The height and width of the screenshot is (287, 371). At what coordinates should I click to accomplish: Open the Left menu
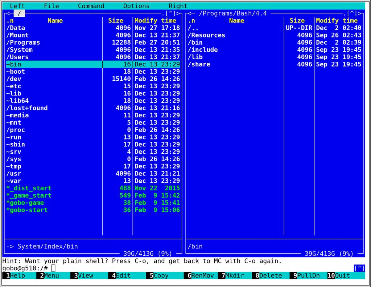tap(17, 6)
